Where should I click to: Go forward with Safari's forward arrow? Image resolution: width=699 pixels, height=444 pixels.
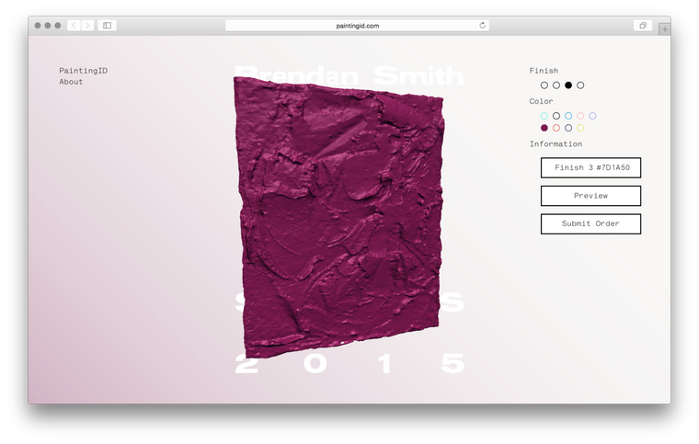pyautogui.click(x=87, y=26)
